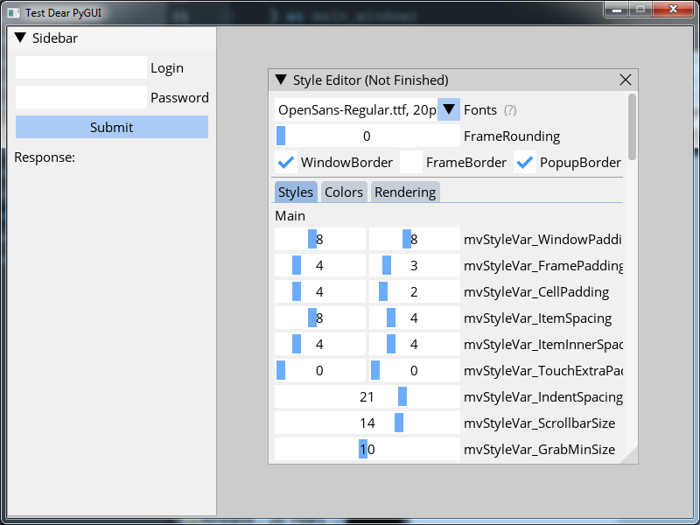Click the first TouchExtraPadding slider
This screenshot has height=525, width=700.
[319, 370]
